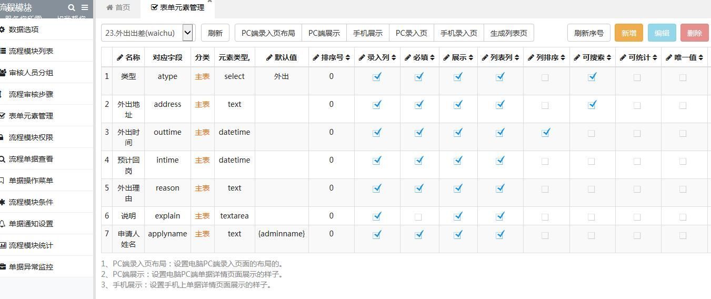Sort by 排序号 column arrows

pyautogui.click(x=348, y=57)
